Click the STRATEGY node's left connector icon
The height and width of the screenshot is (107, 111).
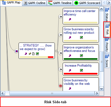click(x=16, y=51)
